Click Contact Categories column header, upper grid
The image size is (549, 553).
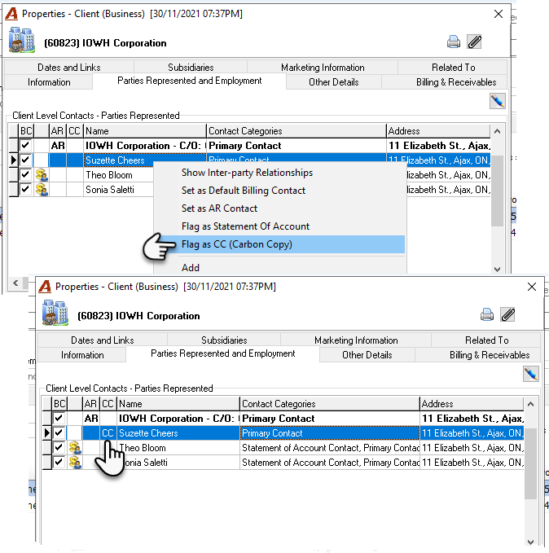296,131
